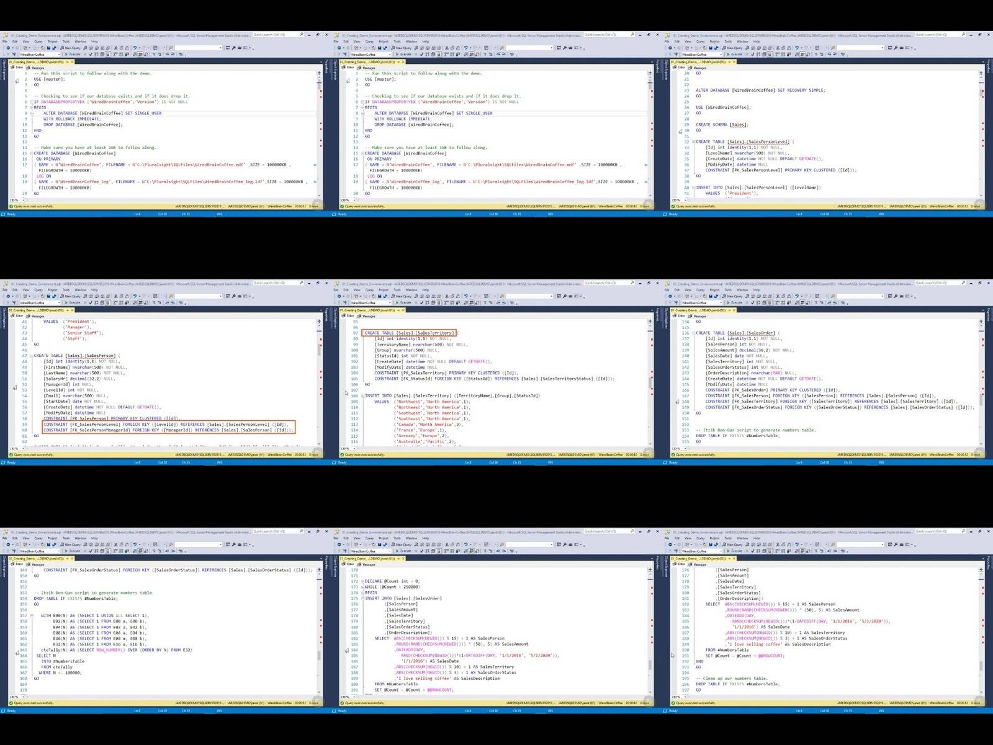Click Execute in the cteTally window
This screenshot has height=745, width=993.
(x=73, y=551)
